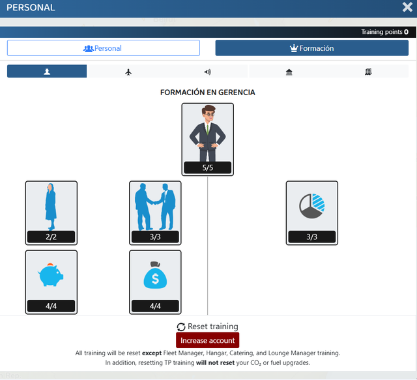The width and height of the screenshot is (417, 380).
Task: Select the office building category tab
Action: click(368, 72)
